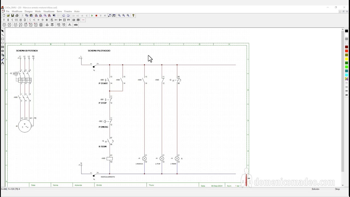
Task: Click the L STOP lamp symbol
Action: click(162, 158)
